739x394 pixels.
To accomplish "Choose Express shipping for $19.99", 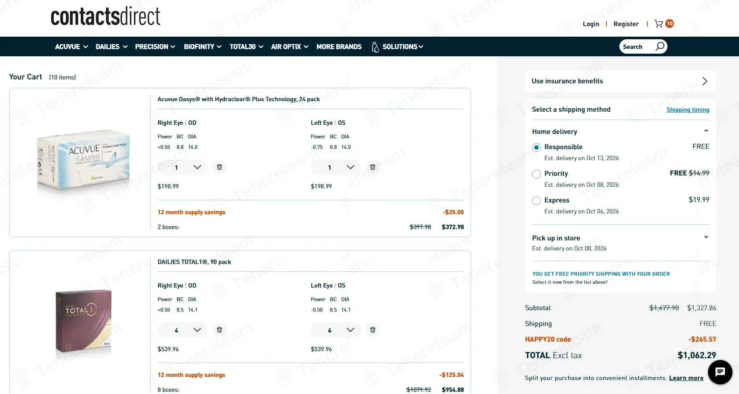I will (536, 201).
